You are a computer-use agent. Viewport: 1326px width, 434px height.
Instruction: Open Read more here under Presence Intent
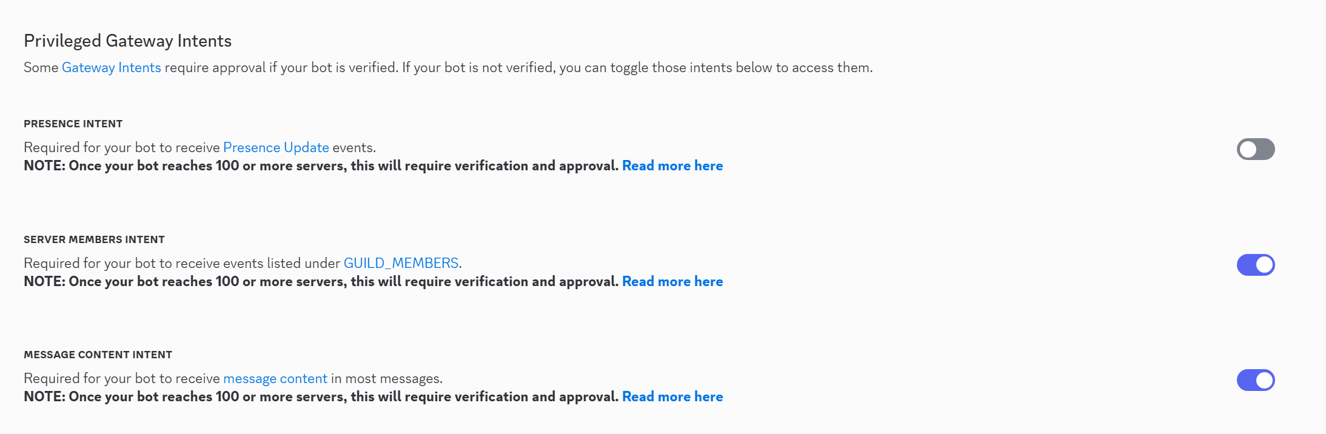pyautogui.click(x=672, y=165)
